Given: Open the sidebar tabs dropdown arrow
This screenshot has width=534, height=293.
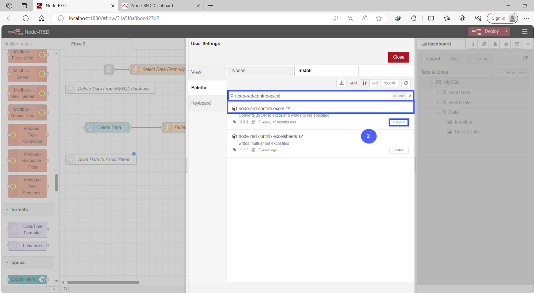Looking at the screenshot, I should click(528, 44).
